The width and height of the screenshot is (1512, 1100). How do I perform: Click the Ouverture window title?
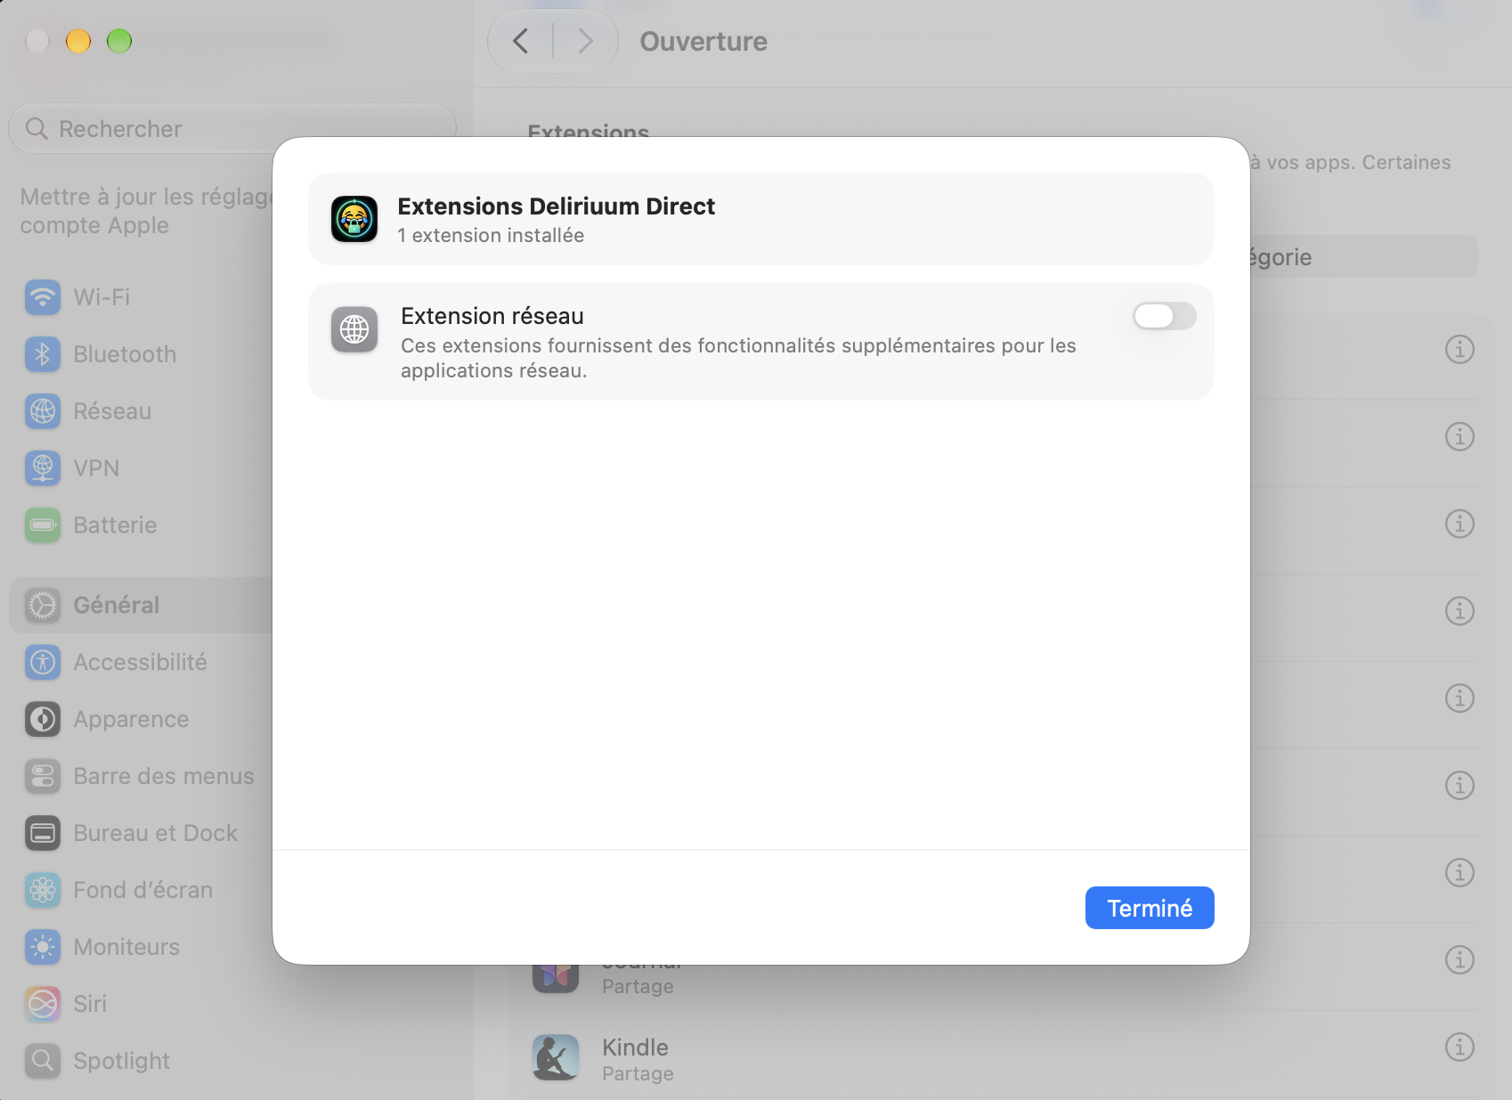(x=703, y=42)
